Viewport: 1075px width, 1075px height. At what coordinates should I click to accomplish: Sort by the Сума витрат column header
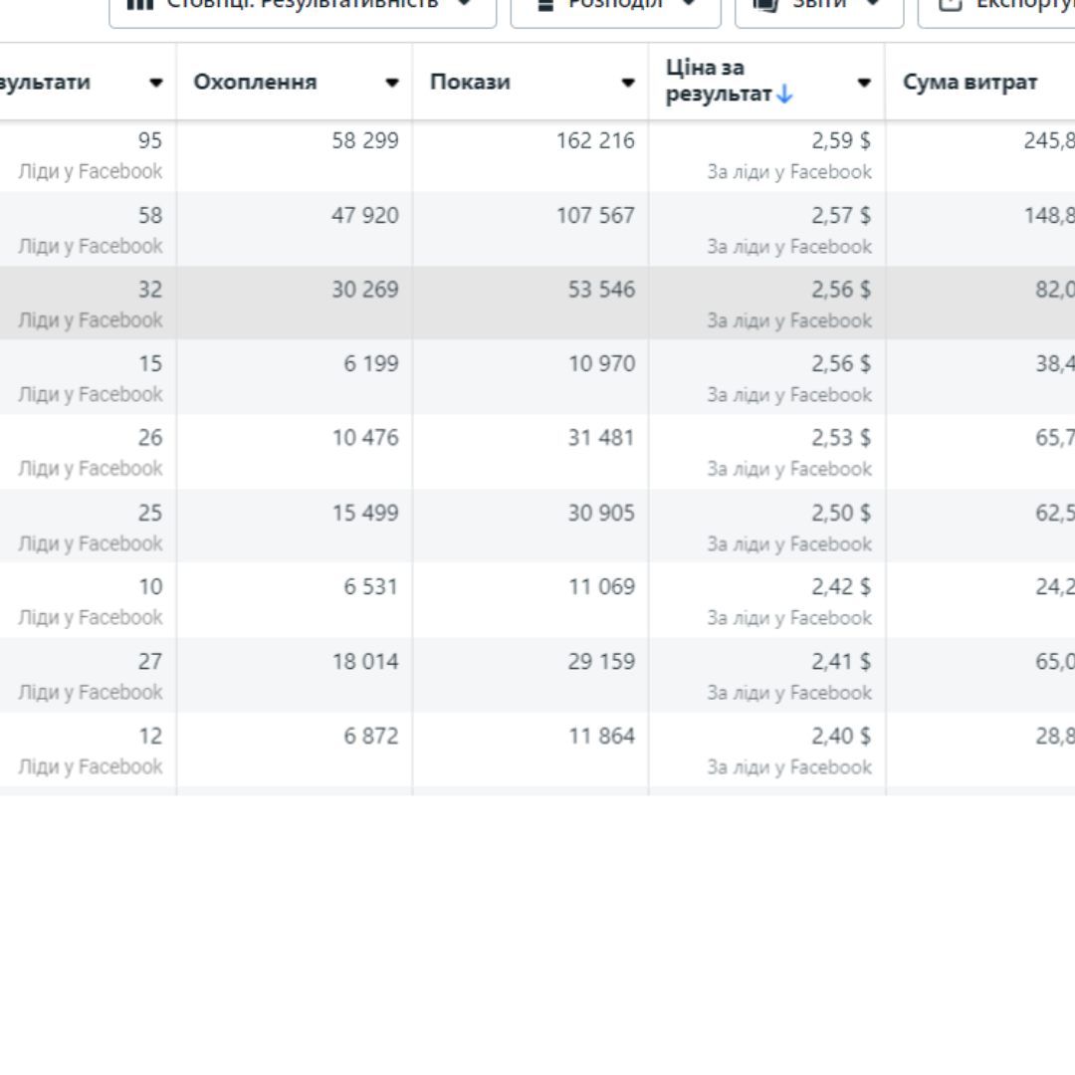pyautogui.click(x=969, y=82)
